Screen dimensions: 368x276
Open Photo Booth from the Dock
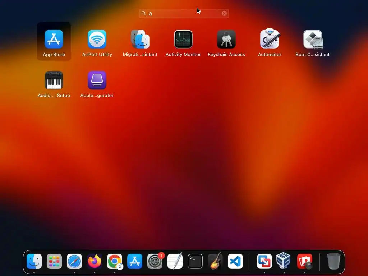(305, 261)
